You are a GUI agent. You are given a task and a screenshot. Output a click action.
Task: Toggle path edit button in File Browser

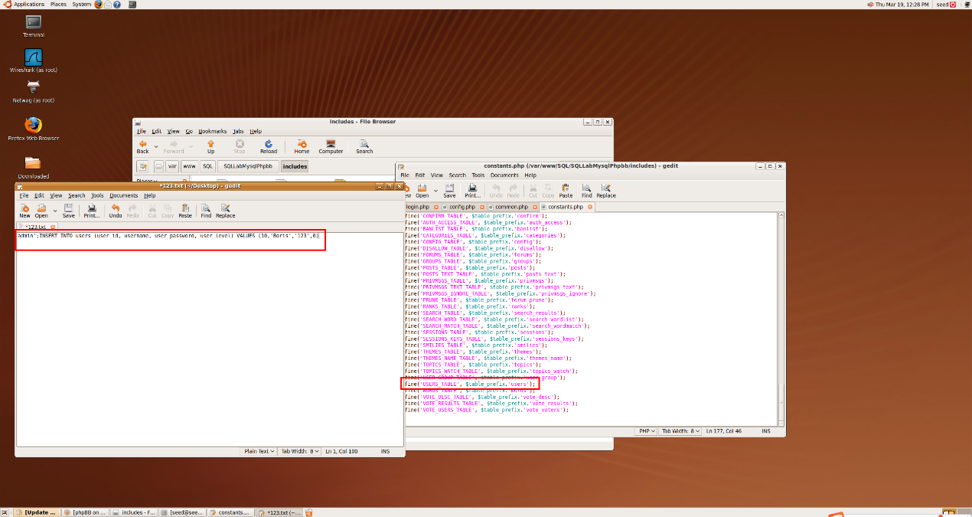coord(142,166)
